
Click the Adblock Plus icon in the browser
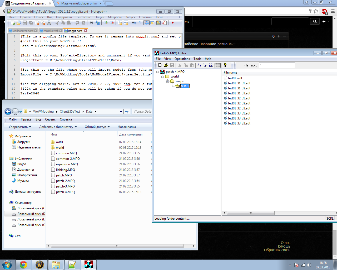click(x=324, y=11)
